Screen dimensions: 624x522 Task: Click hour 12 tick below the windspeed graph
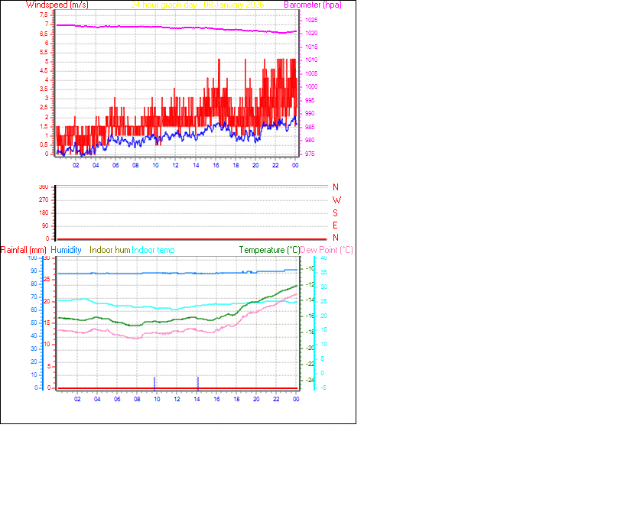[x=175, y=165]
